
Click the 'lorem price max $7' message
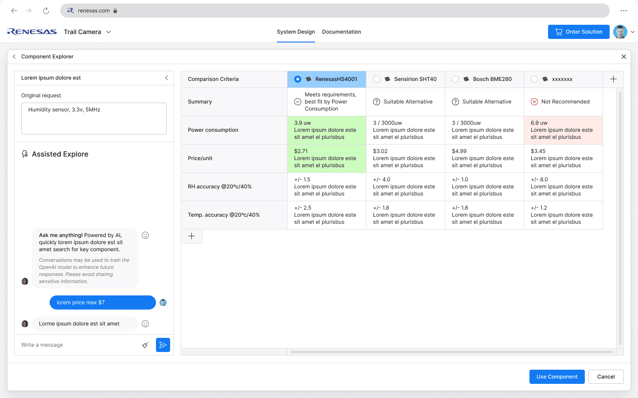coord(103,302)
